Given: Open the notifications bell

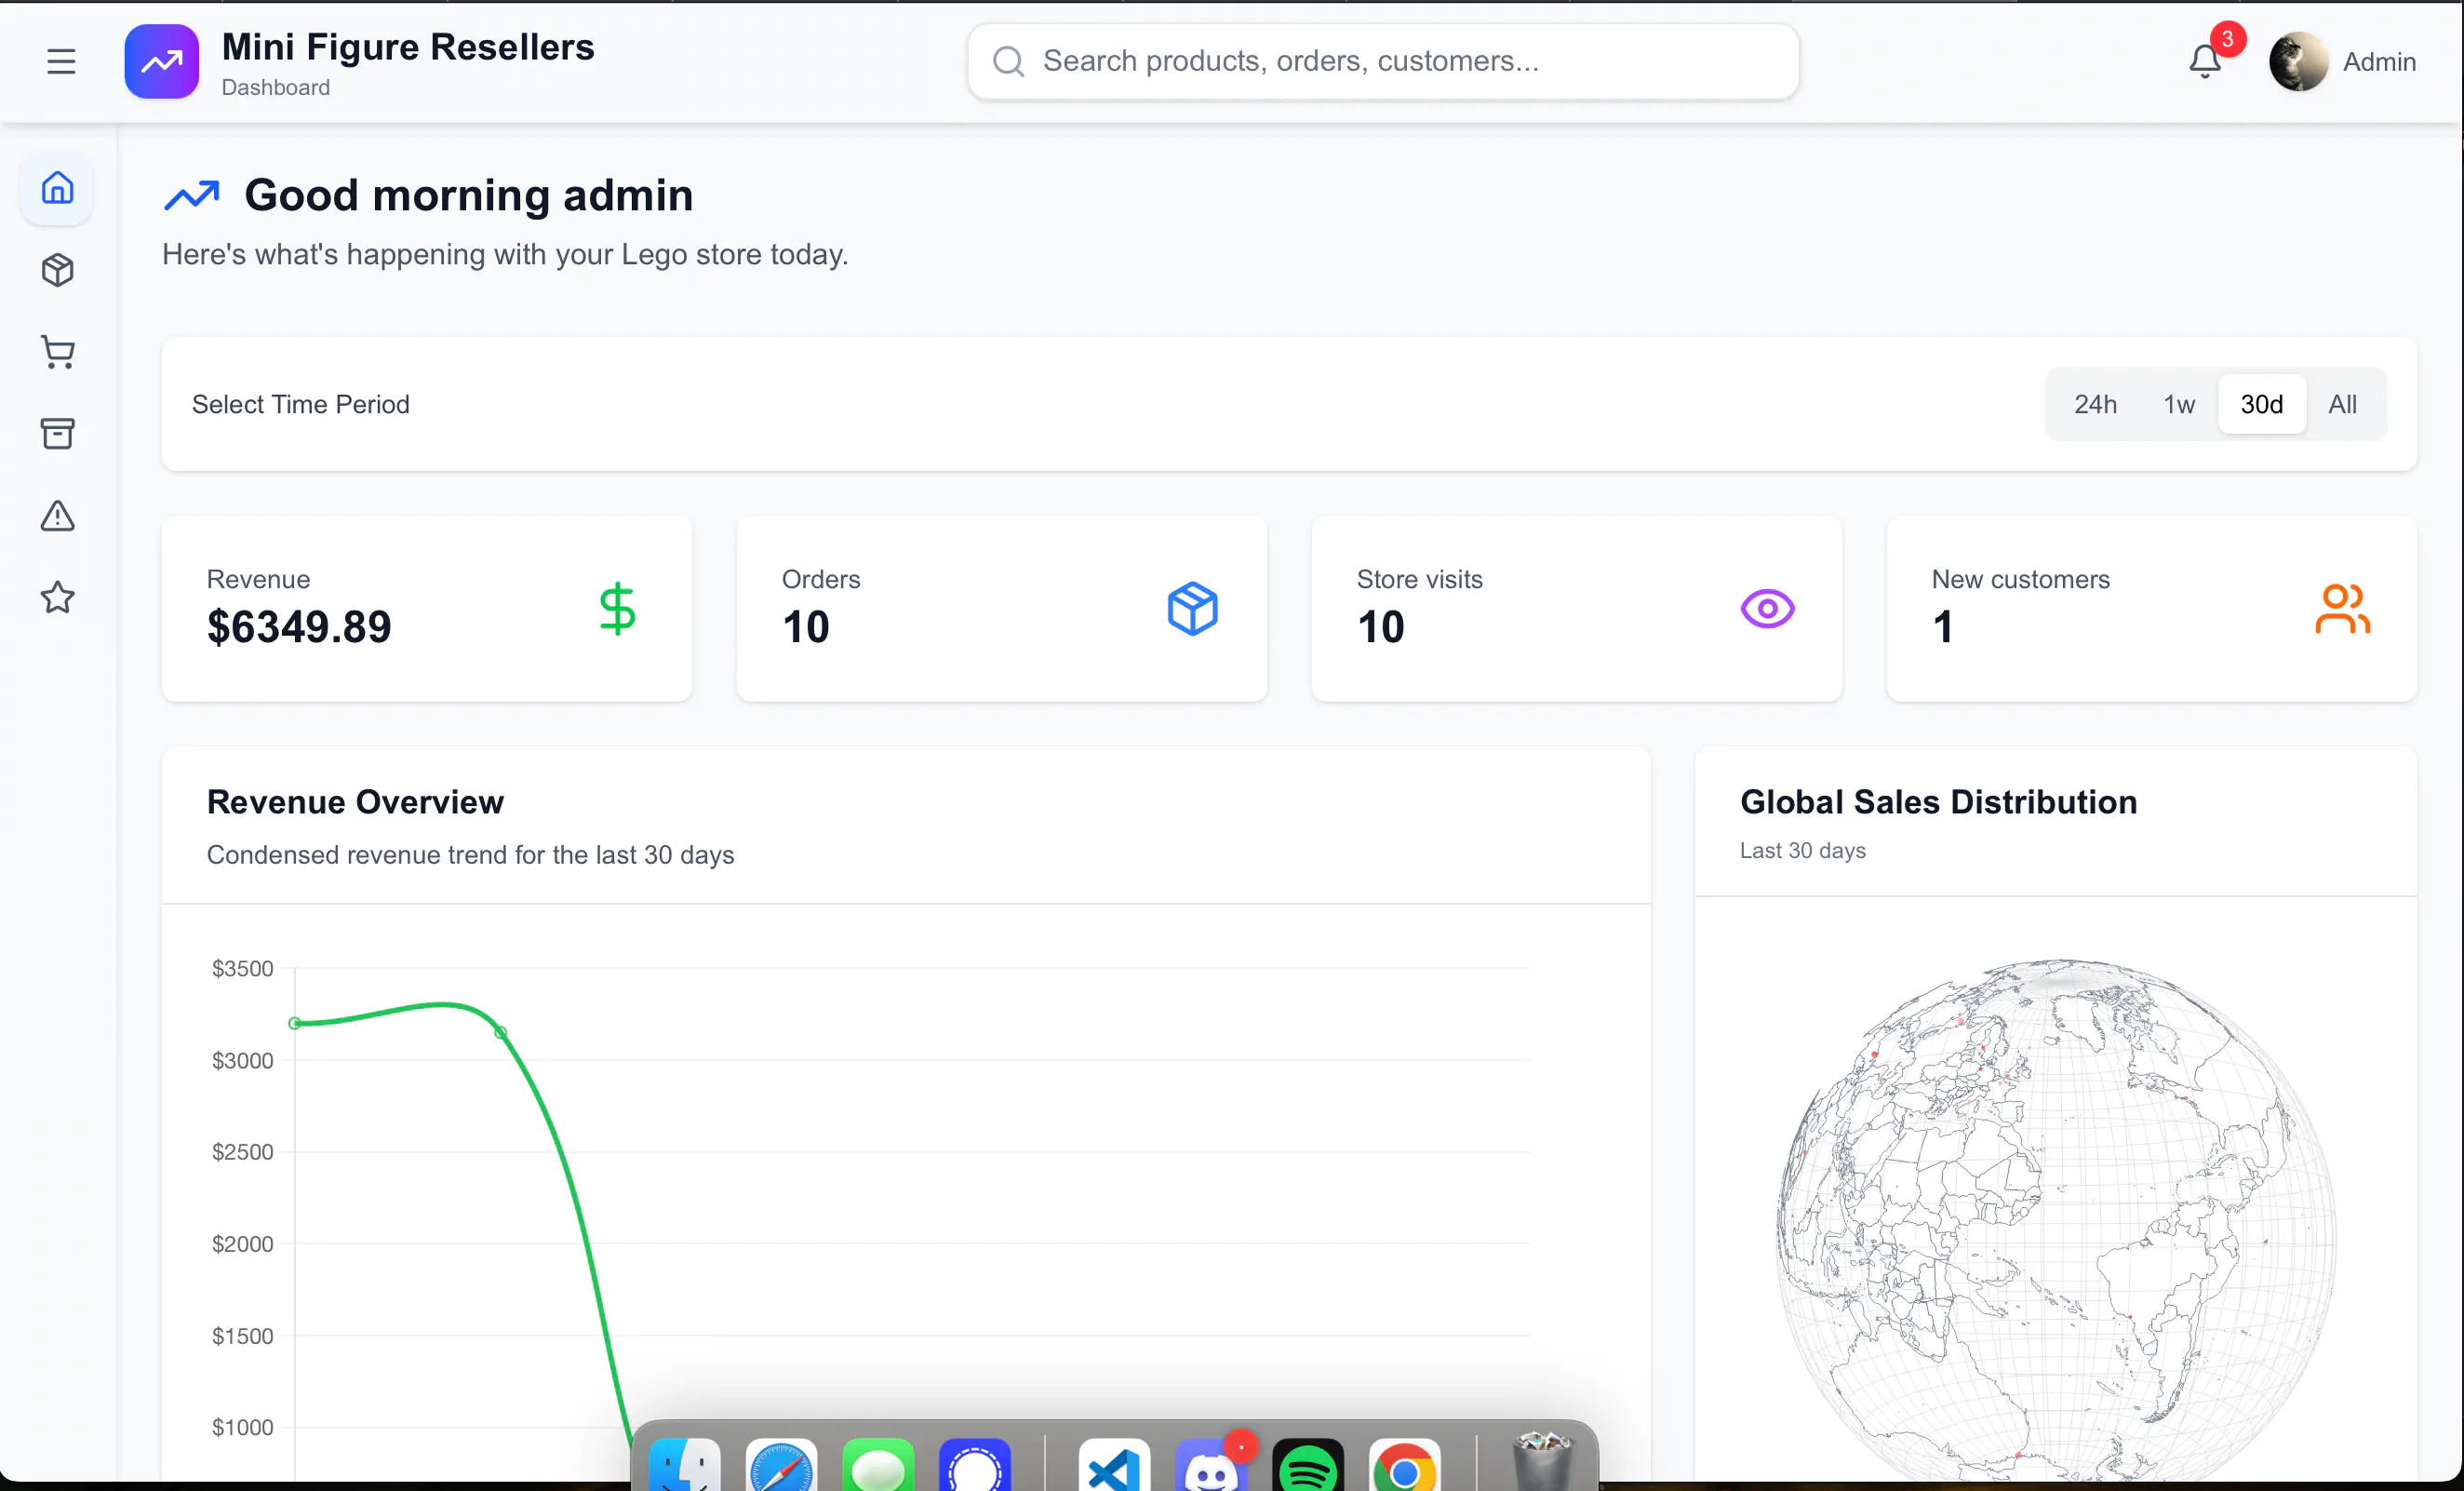Looking at the screenshot, I should point(2205,62).
